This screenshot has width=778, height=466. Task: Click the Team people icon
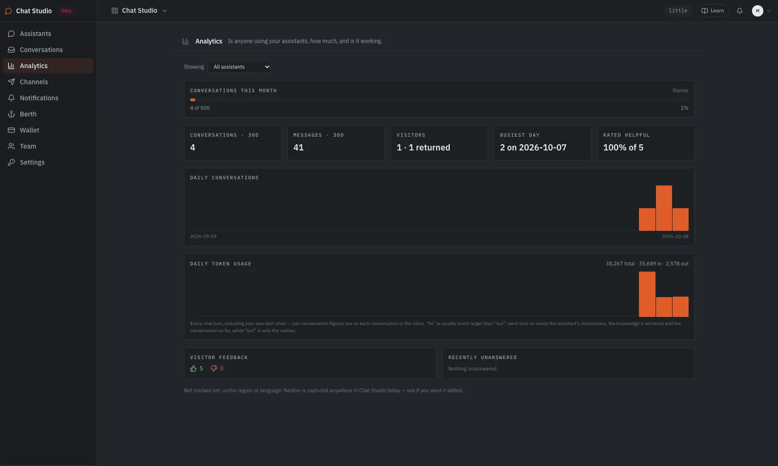11,146
